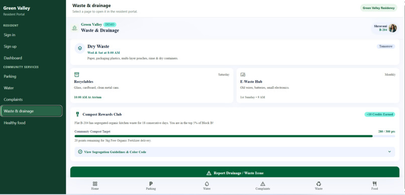Expand segregation guidelines with the chevron arrow
The image size is (405, 195).
pos(389,152)
